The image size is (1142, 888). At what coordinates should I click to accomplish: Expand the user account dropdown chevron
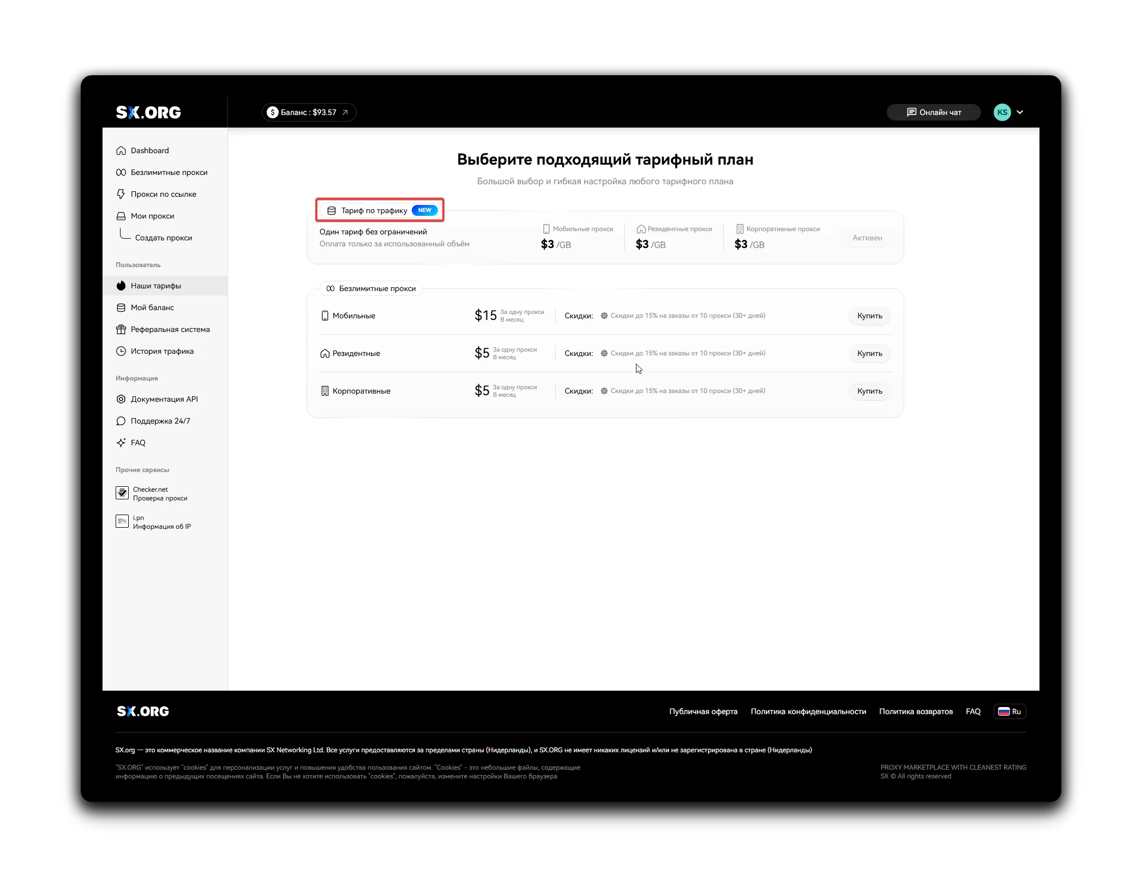(1020, 112)
